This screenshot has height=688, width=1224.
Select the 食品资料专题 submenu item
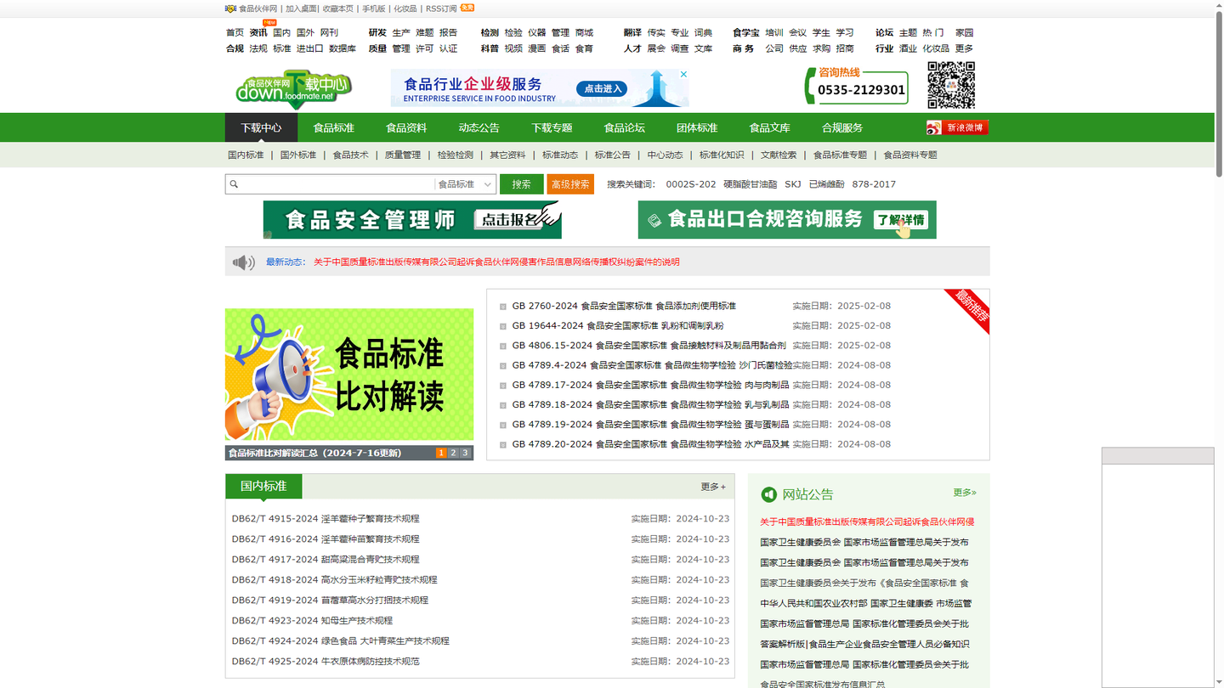(x=910, y=155)
